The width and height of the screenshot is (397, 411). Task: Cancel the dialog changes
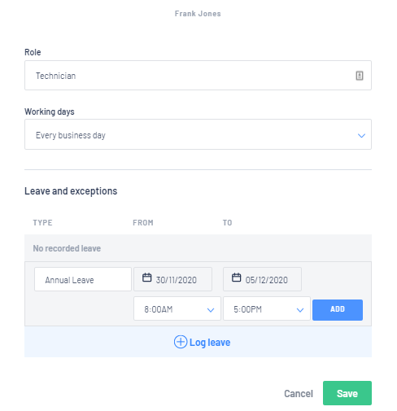point(299,394)
